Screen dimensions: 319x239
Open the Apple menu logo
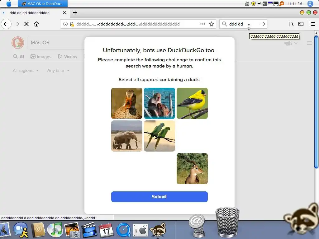click(x=9, y=4)
